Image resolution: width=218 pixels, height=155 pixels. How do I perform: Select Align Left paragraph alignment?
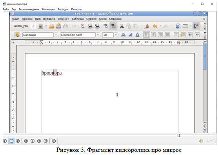(x=146, y=35)
